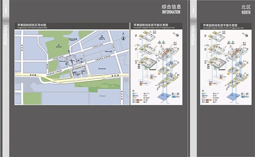Select the blue B2–B4 level on North panel diagram
This screenshot has width=255, height=157.
pos(231,95)
